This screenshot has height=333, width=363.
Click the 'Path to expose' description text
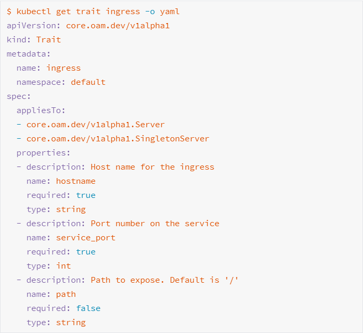click(x=164, y=280)
